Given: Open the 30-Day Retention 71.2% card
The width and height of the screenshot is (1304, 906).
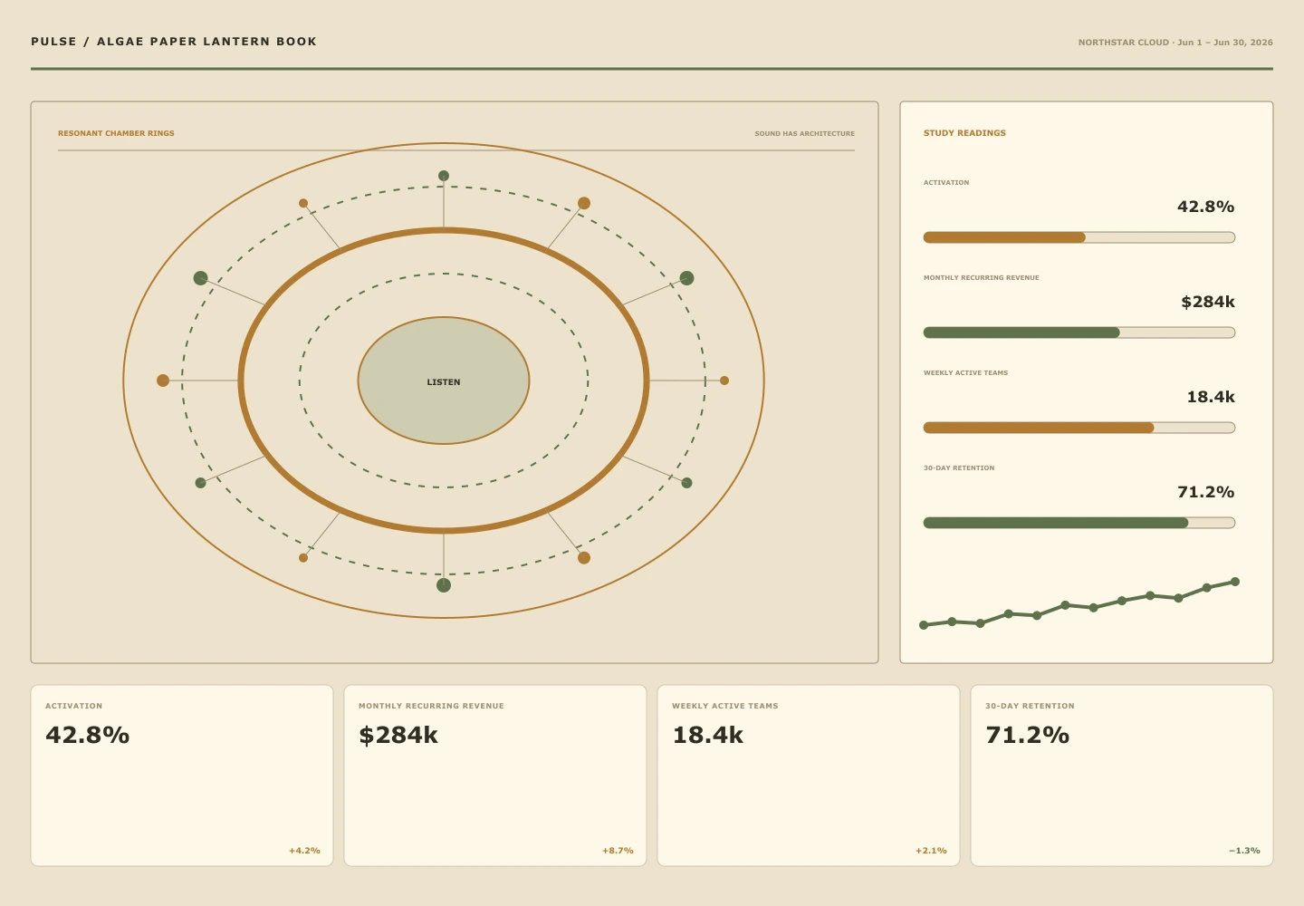Looking at the screenshot, I should [x=1122, y=776].
